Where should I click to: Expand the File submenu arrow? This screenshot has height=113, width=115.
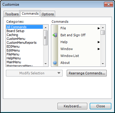pos(99,28)
